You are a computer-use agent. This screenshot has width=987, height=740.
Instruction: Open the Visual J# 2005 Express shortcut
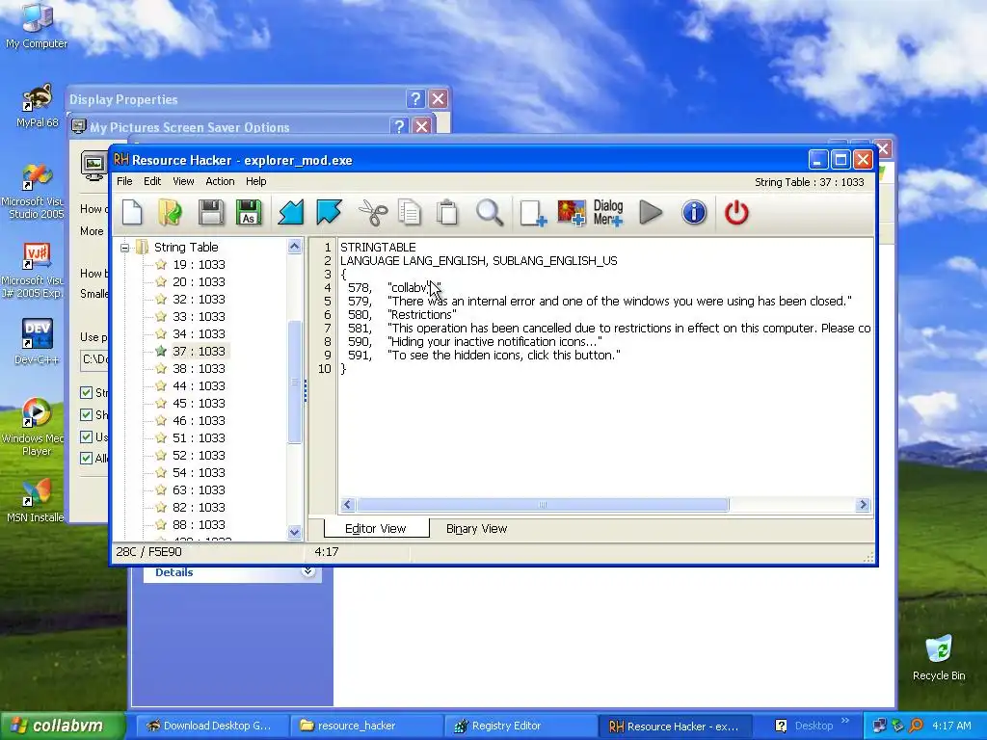point(36,271)
